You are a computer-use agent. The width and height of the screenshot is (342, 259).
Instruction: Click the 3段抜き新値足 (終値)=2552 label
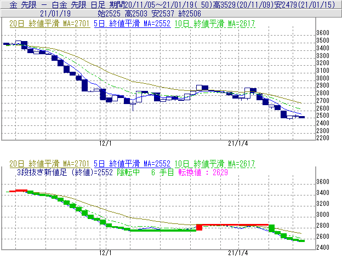[65, 172]
